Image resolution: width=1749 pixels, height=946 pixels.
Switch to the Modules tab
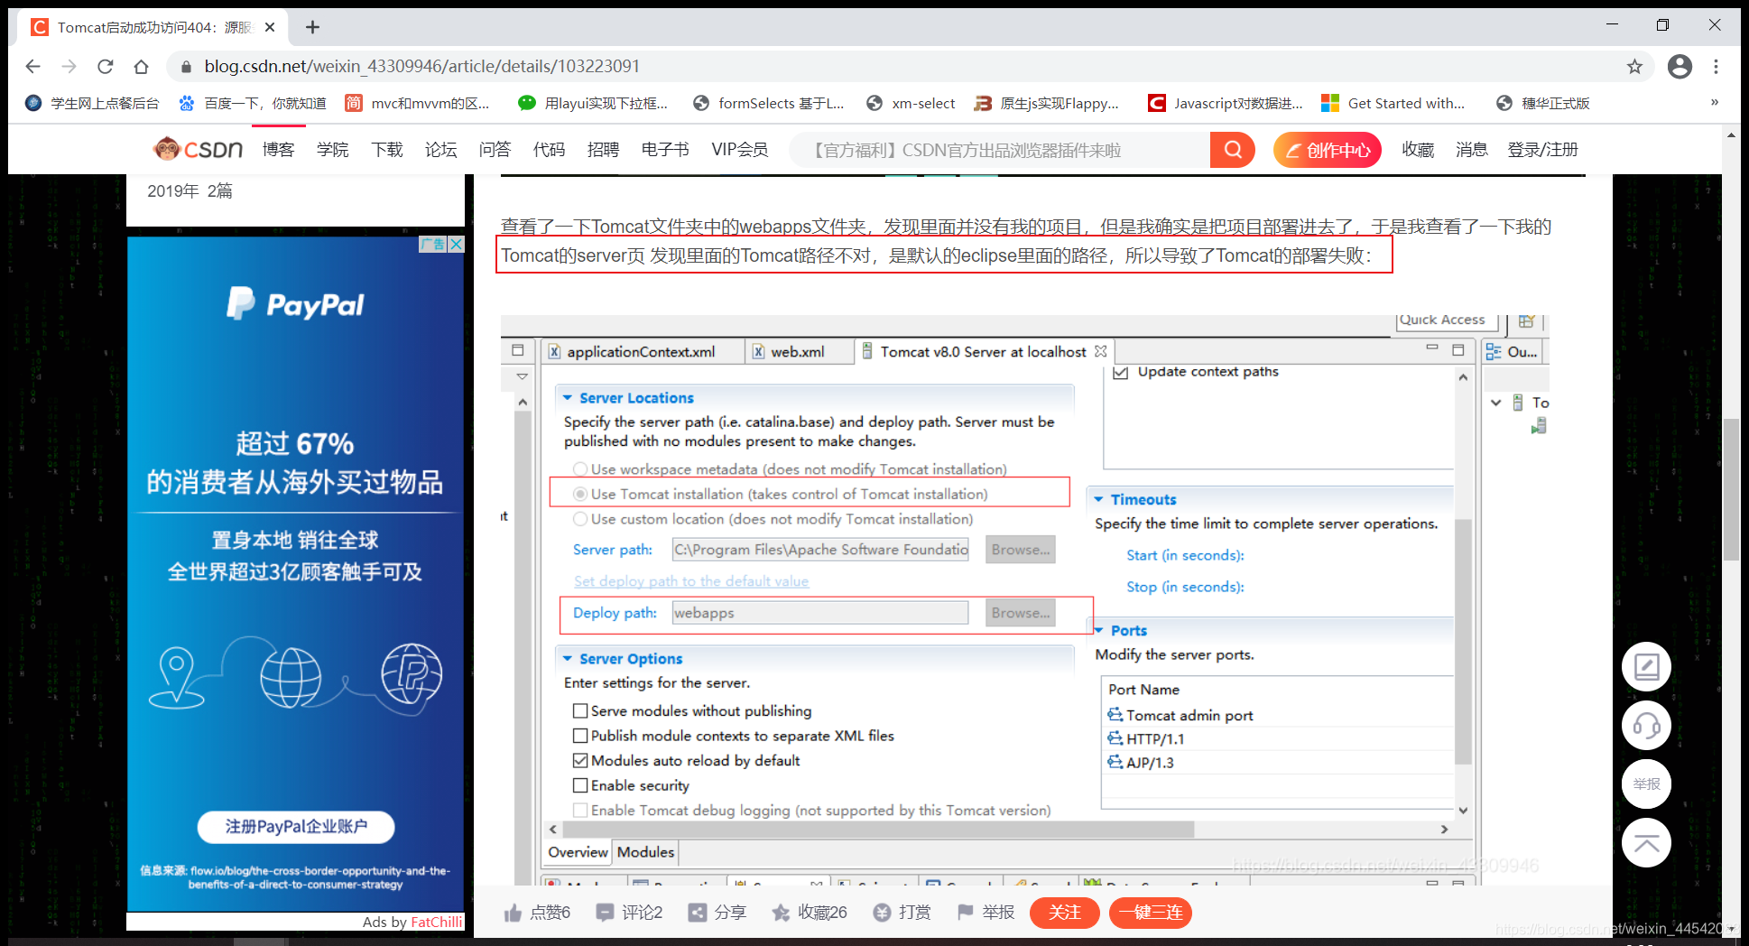[645, 852]
